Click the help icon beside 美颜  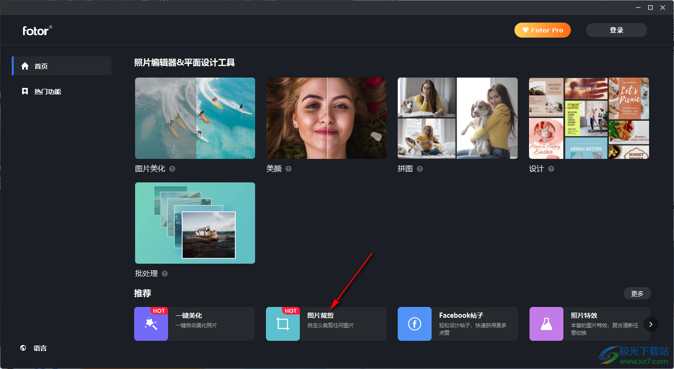click(x=289, y=169)
